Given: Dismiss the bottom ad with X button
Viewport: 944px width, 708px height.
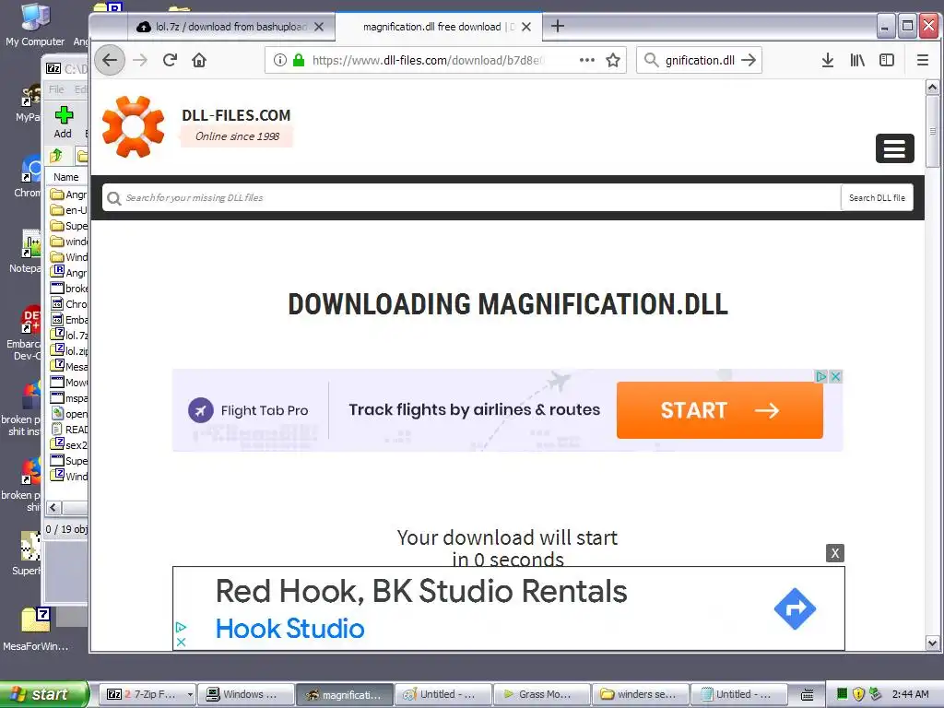Looking at the screenshot, I should coord(835,553).
